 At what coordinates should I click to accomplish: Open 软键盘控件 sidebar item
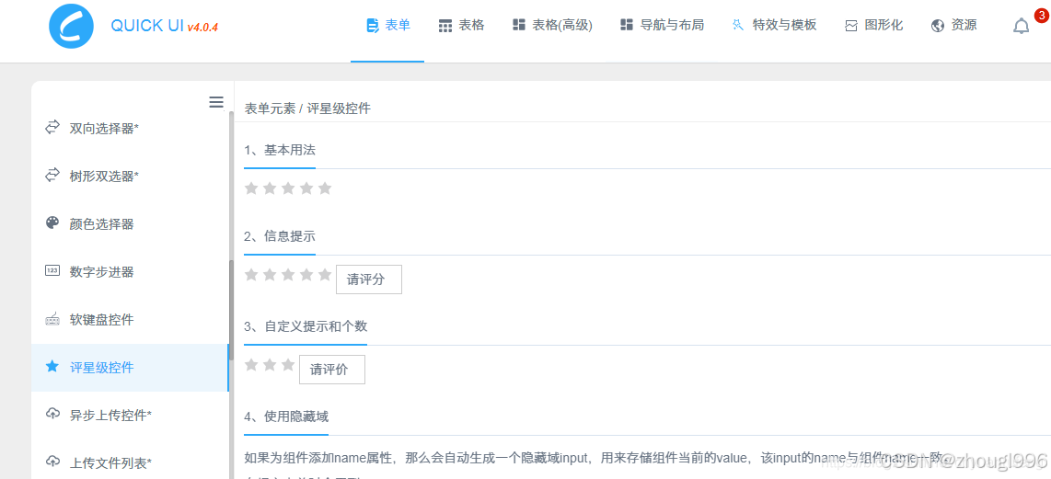click(130, 320)
